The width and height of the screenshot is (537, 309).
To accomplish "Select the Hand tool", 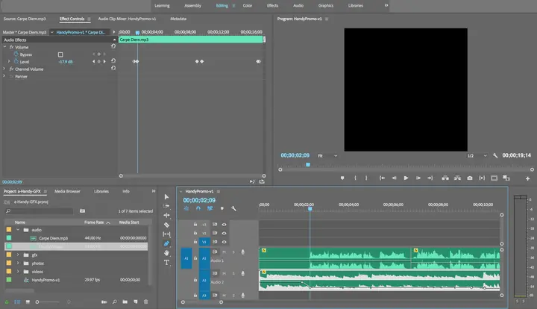I will pyautogui.click(x=166, y=253).
